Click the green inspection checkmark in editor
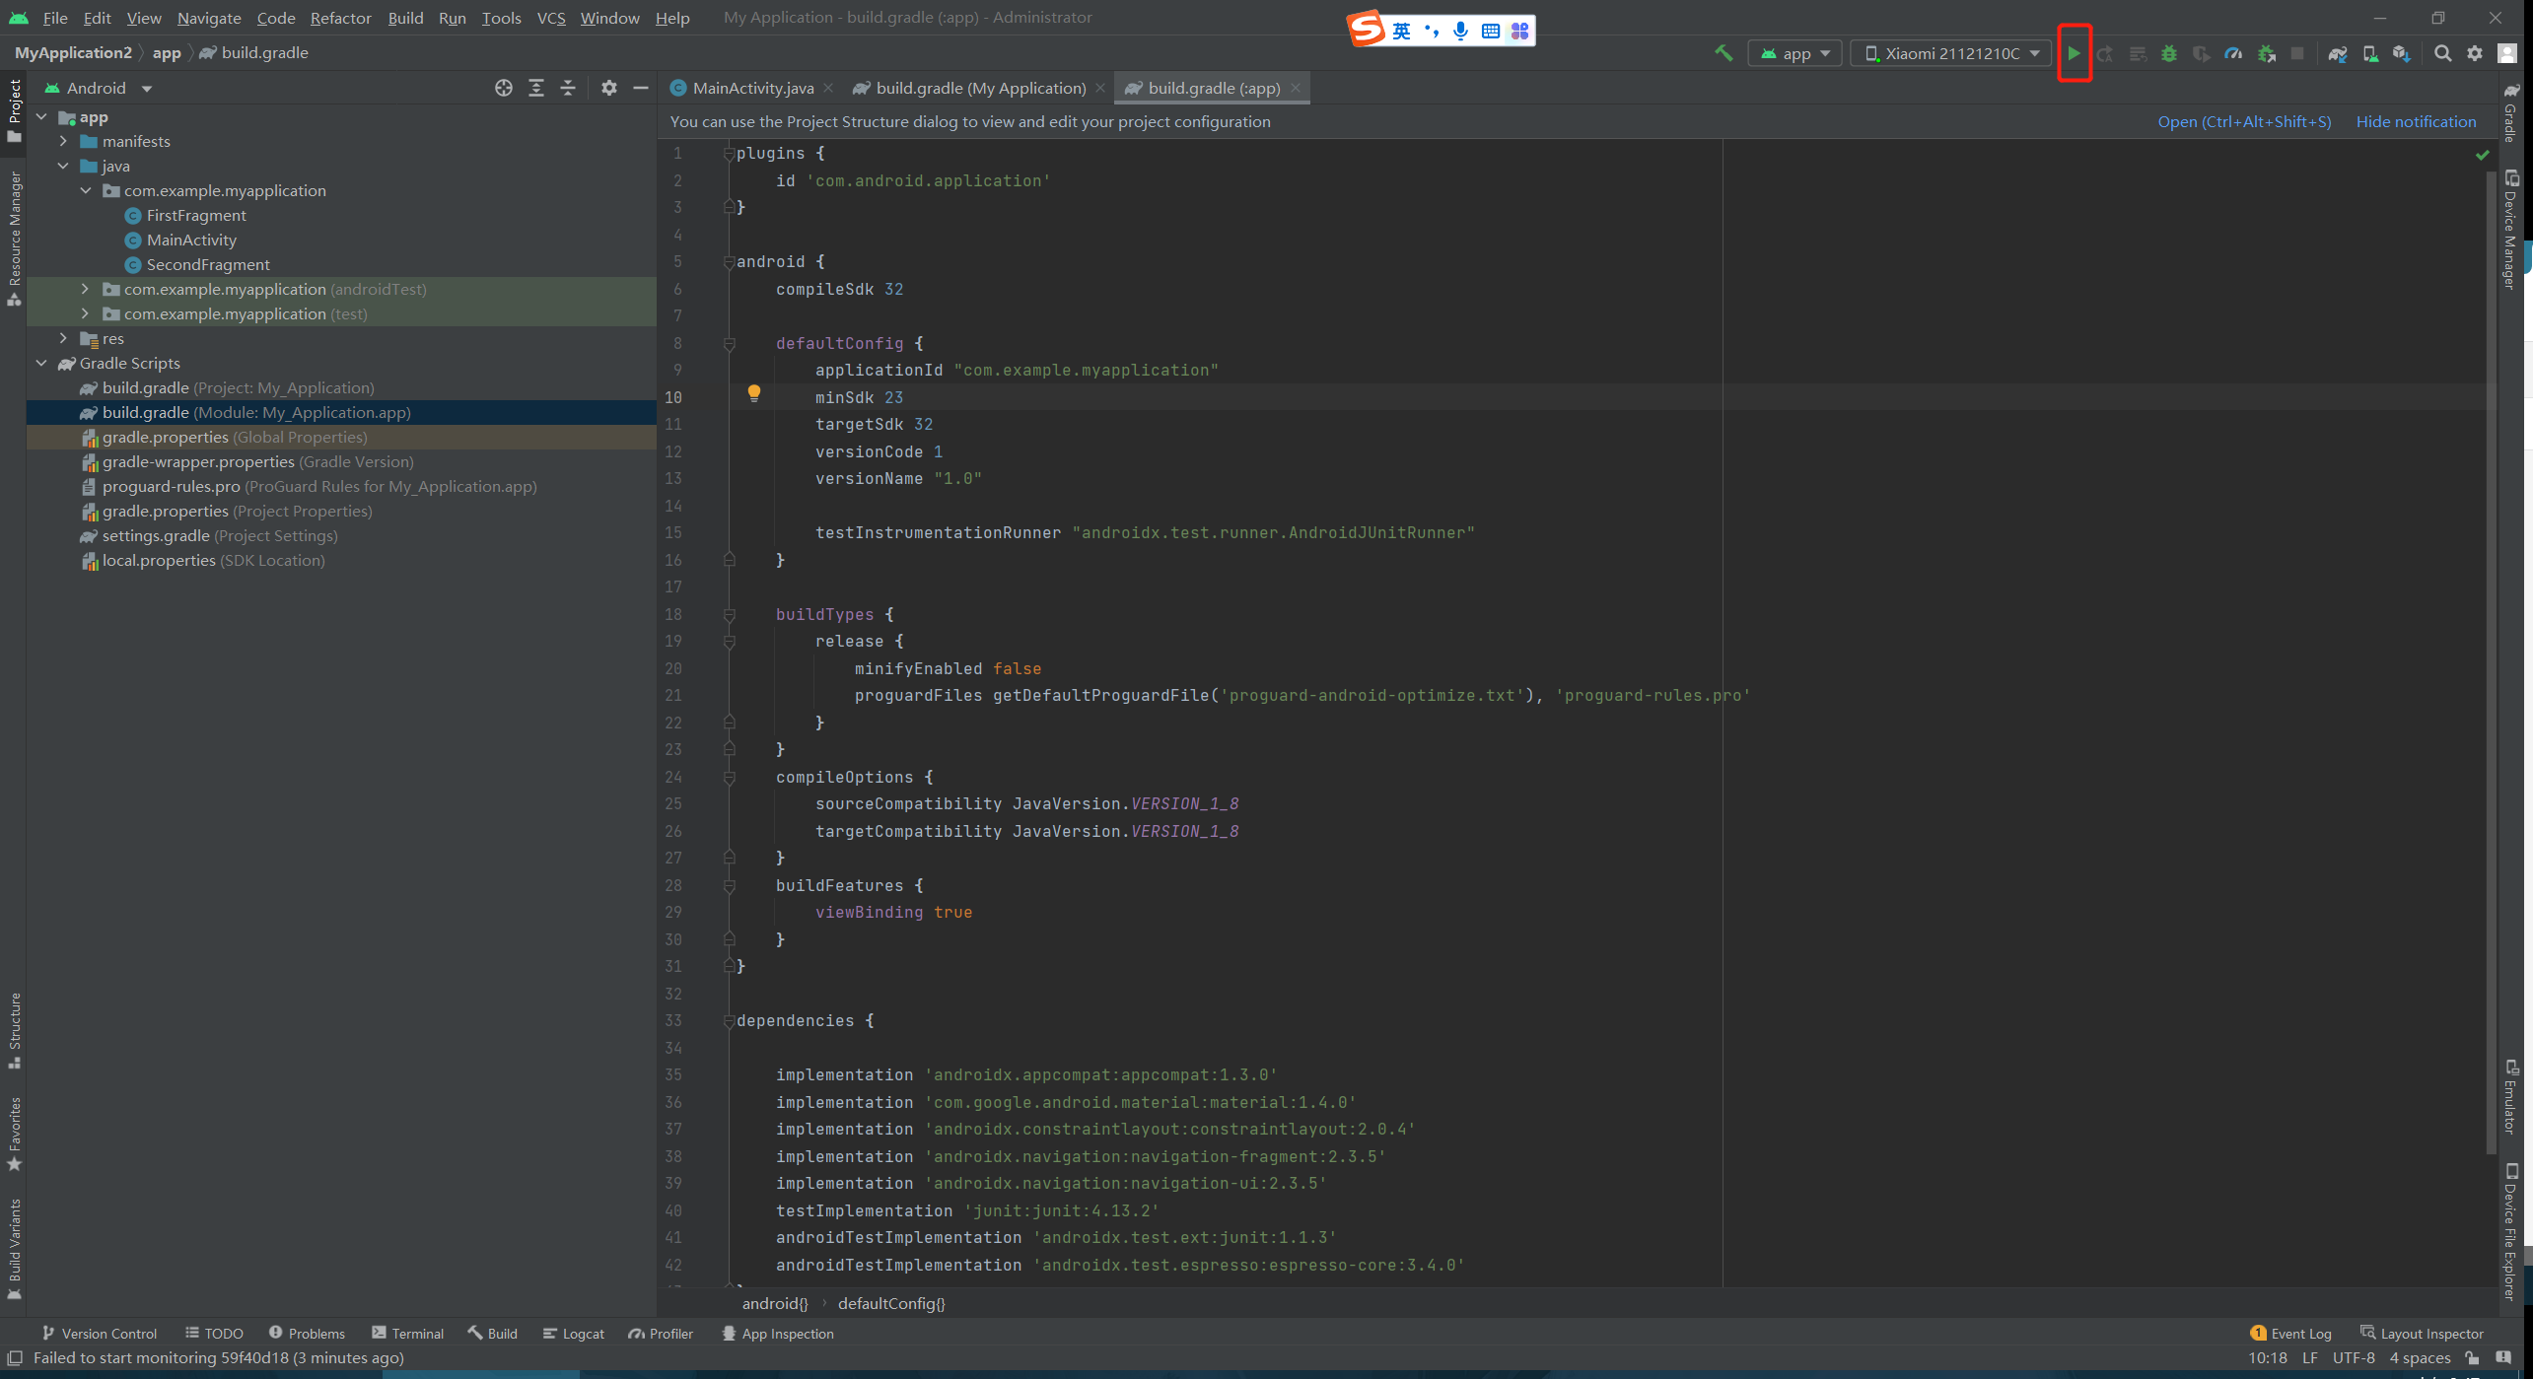 [2483, 156]
